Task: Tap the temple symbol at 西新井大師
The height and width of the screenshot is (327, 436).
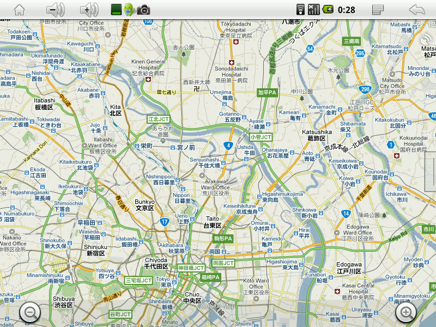Action: [x=197, y=89]
